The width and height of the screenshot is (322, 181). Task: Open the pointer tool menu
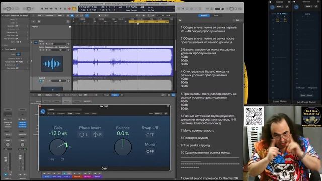point(100,16)
